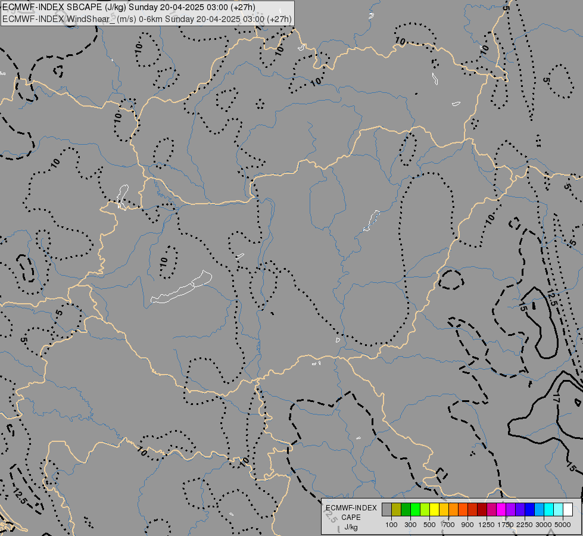
Task: Click the 3000 legend value
Action: pos(544,525)
